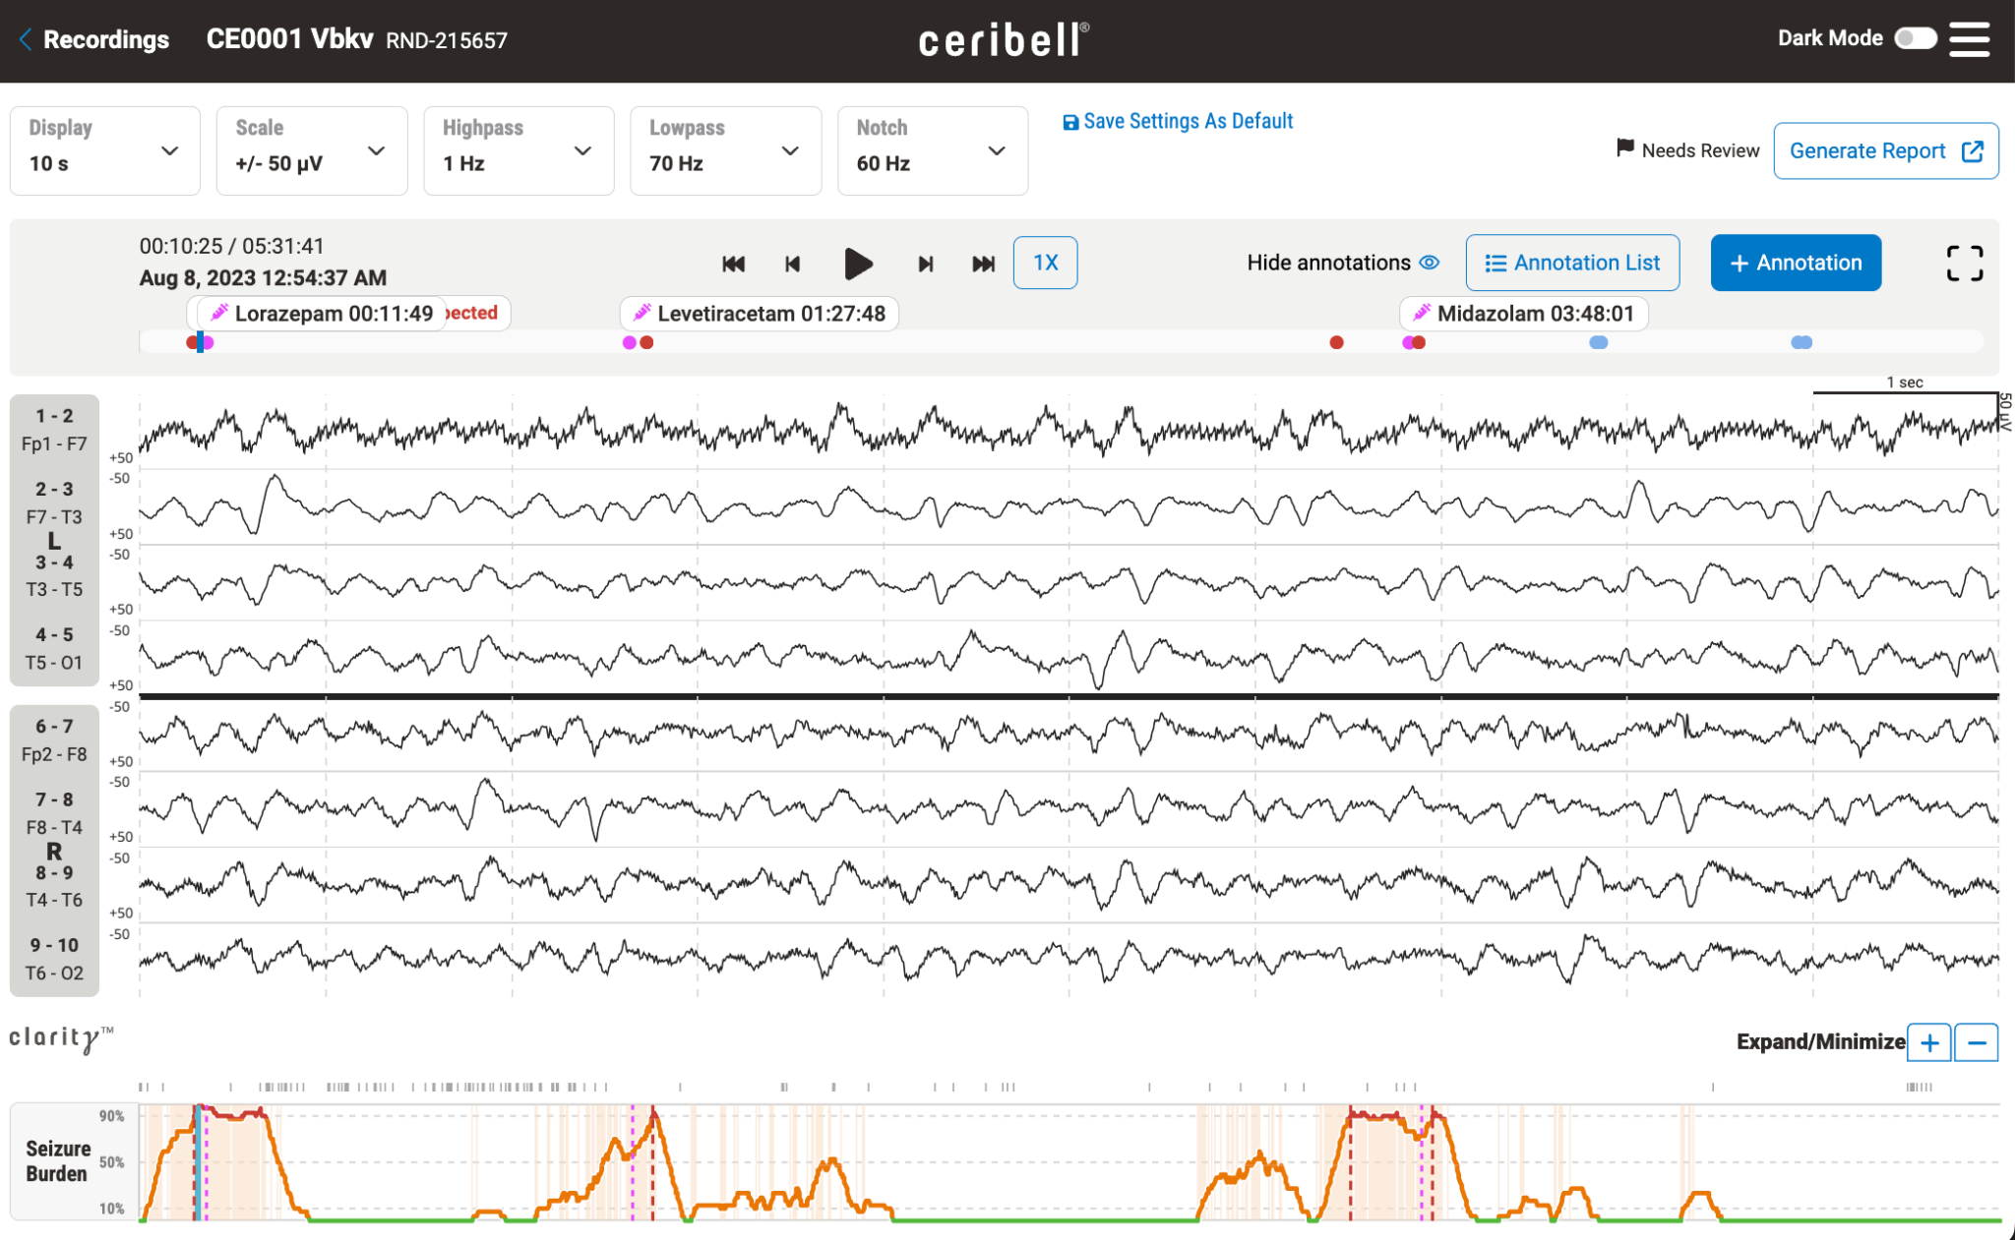
Task: Select the Midazolam 03:48:01 marker
Action: pyautogui.click(x=1523, y=314)
